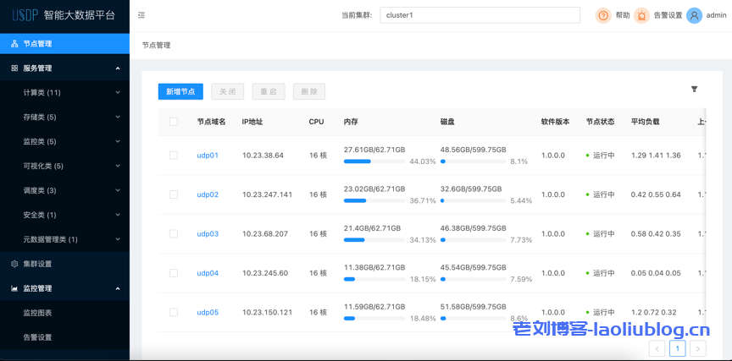Select 存储类 (5) menu item
Image resolution: width=732 pixels, height=361 pixels.
point(65,118)
